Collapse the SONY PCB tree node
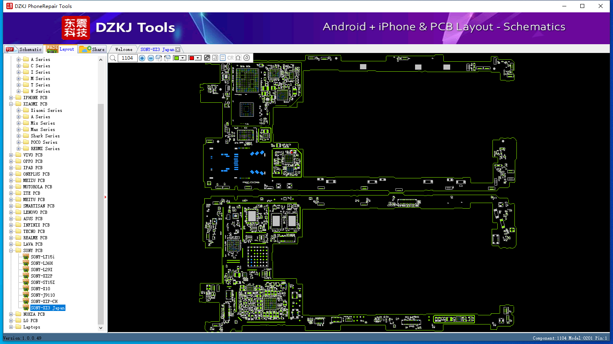The height and width of the screenshot is (344, 613). point(11,250)
